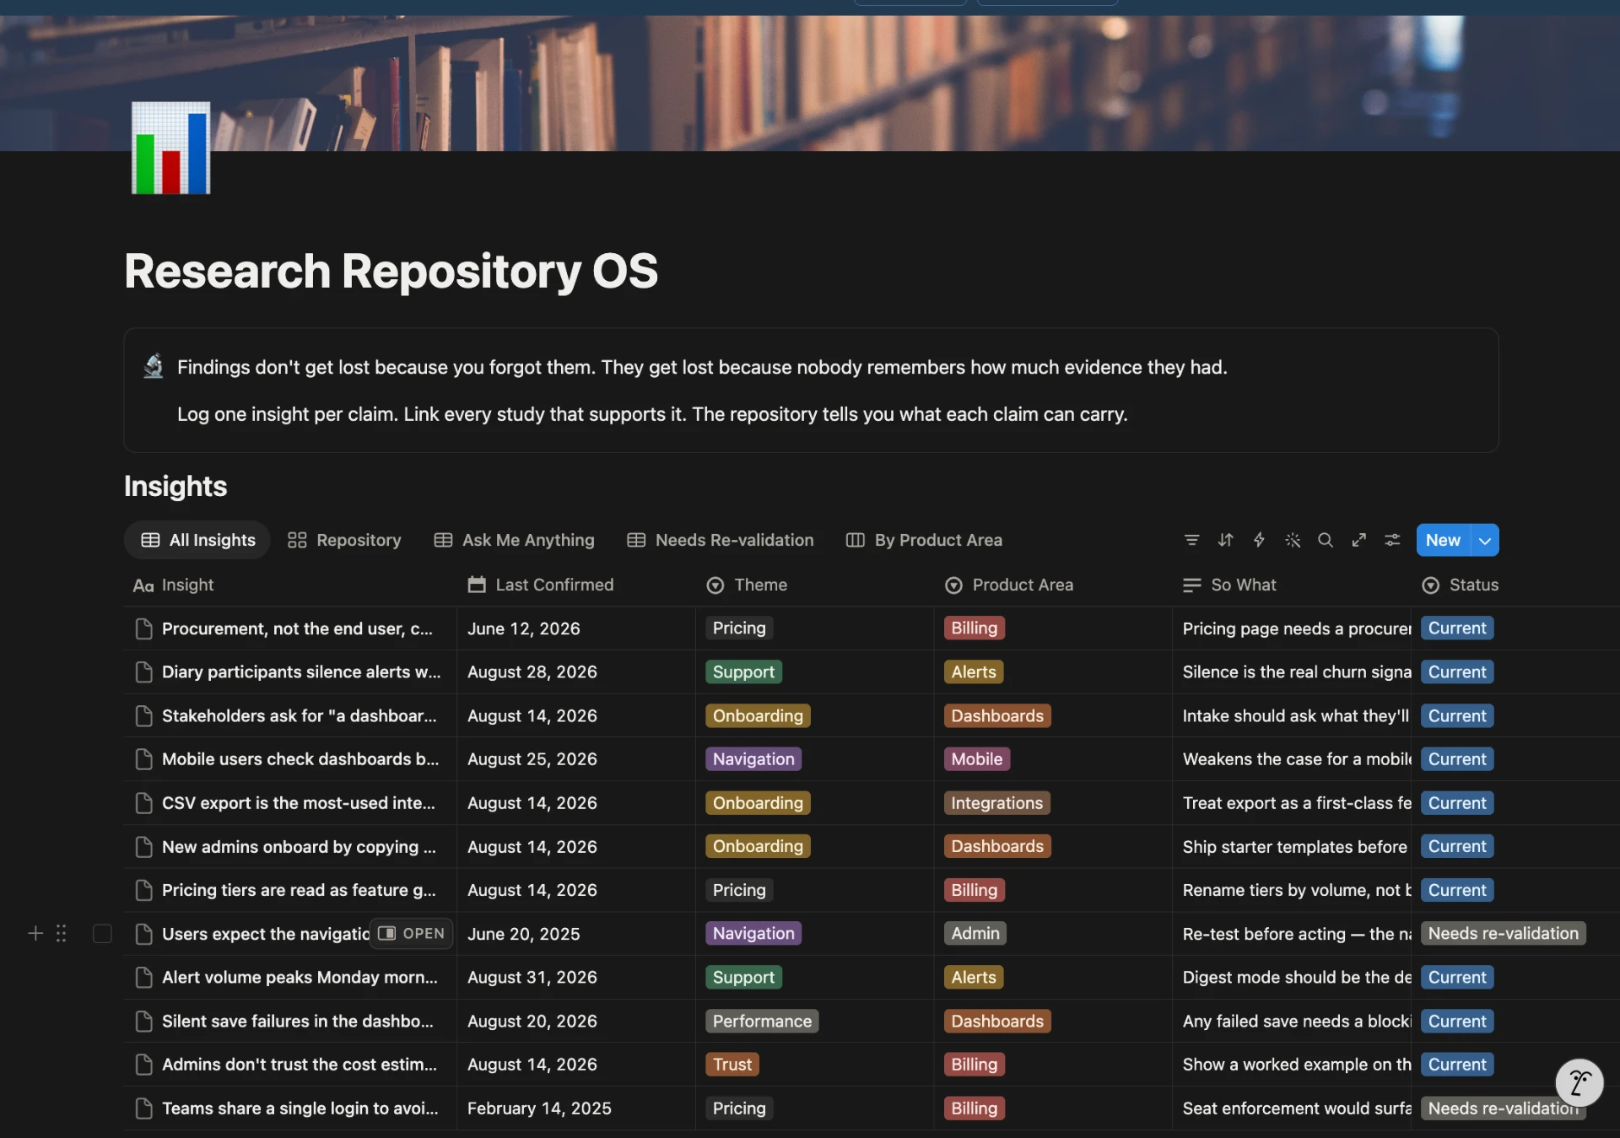The width and height of the screenshot is (1620, 1138).
Task: Open the Status column header menu
Action: tap(1461, 585)
